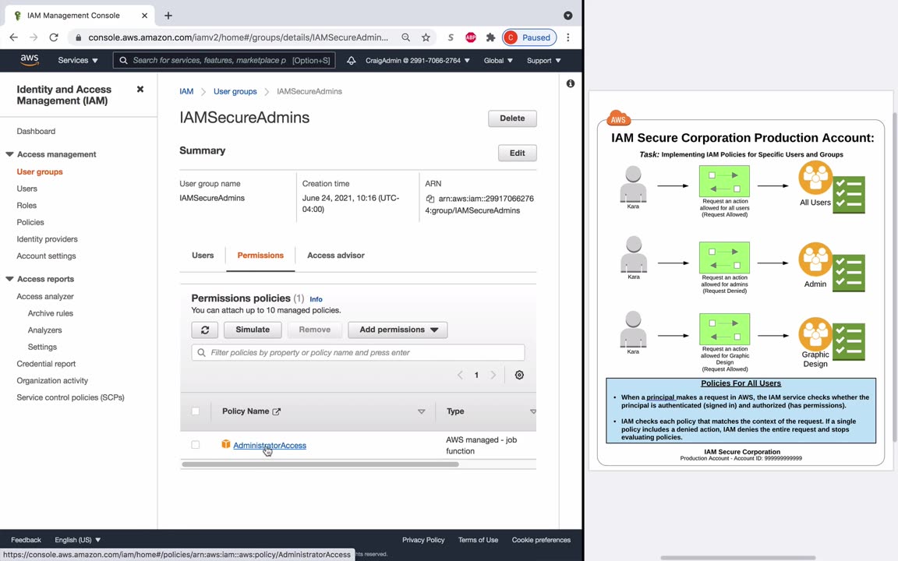Click the Filter policies search field
This screenshot has height=561, width=898.
[x=358, y=353]
